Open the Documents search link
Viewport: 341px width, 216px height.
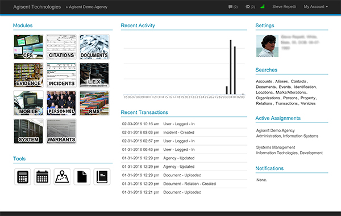tap(266, 87)
